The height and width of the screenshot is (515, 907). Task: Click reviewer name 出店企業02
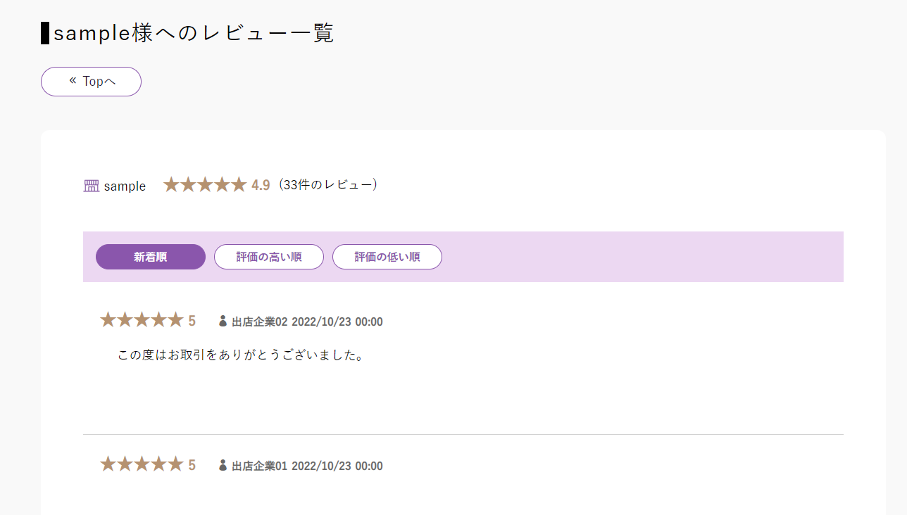coord(260,322)
